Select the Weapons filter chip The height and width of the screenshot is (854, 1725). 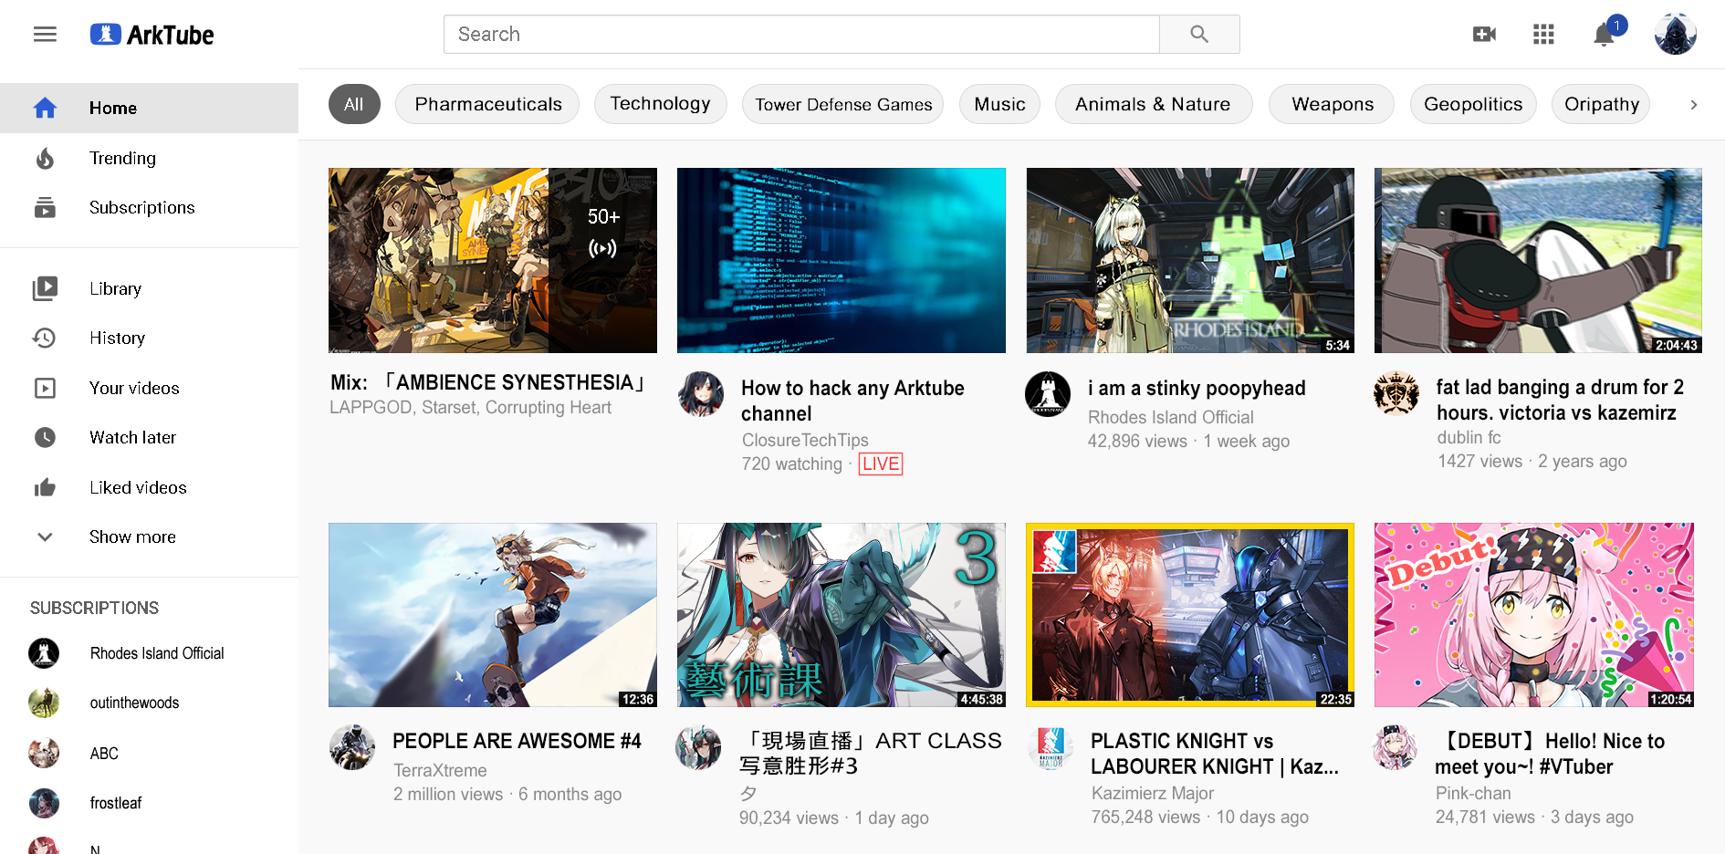click(1332, 104)
